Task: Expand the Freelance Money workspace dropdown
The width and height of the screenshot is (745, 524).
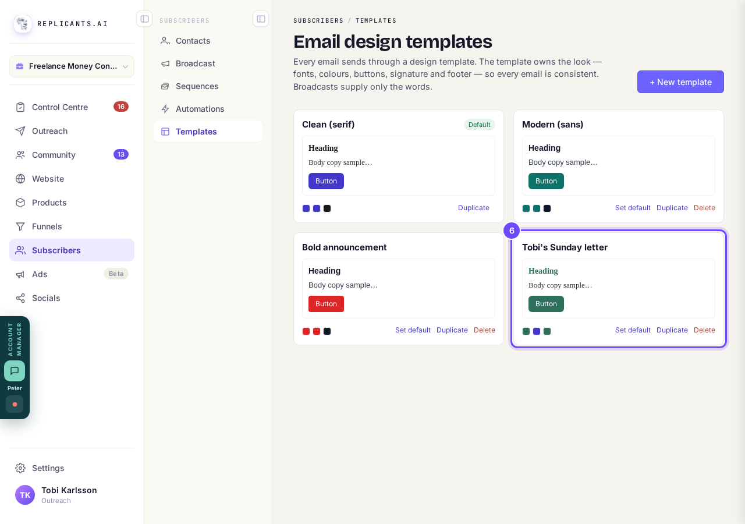Action: 72,66
